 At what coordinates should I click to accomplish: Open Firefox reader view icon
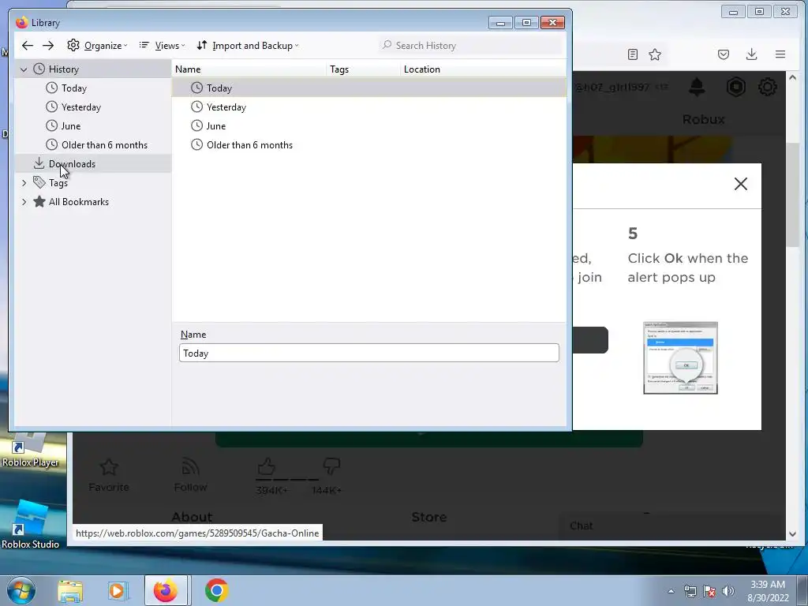(633, 54)
